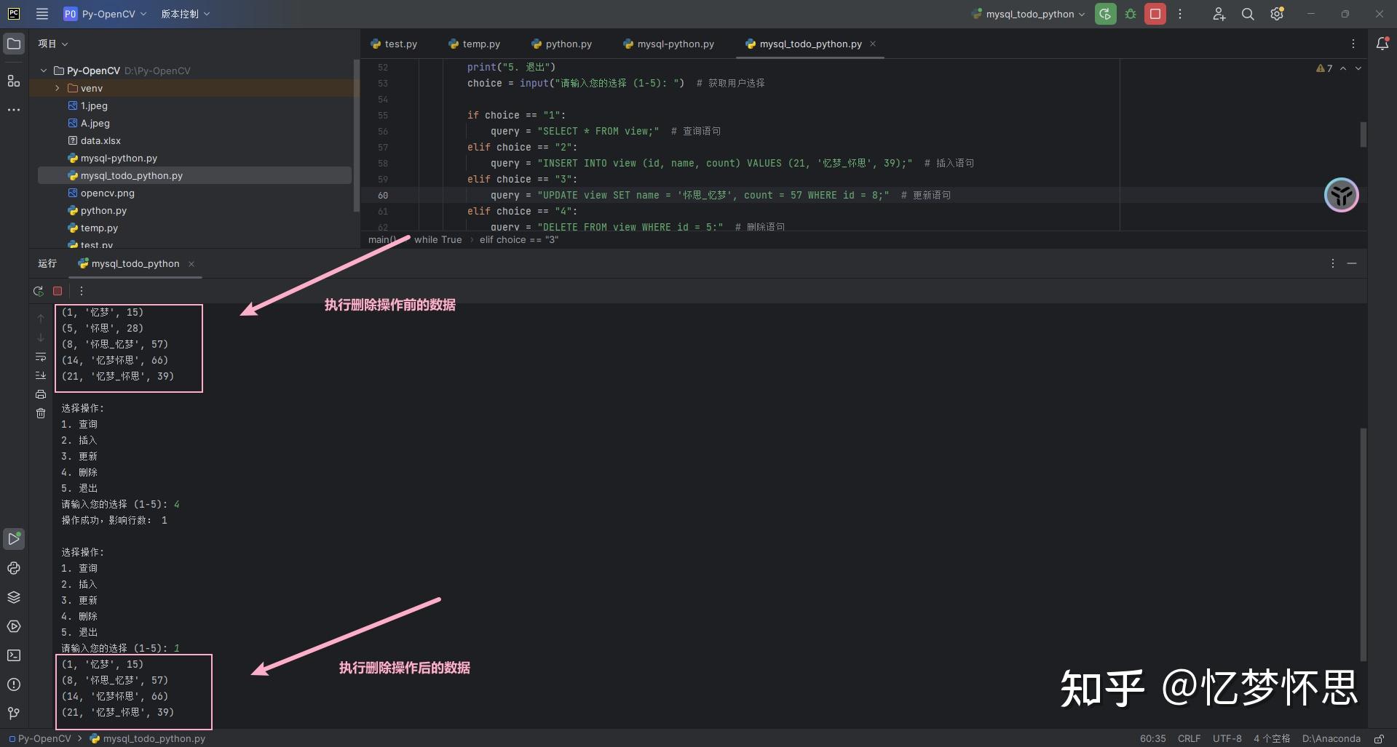The height and width of the screenshot is (747, 1397).
Task: Open the main menu hamburger
Action: point(41,14)
